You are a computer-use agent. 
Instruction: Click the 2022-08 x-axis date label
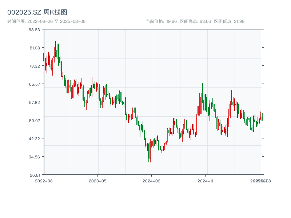point(44,181)
